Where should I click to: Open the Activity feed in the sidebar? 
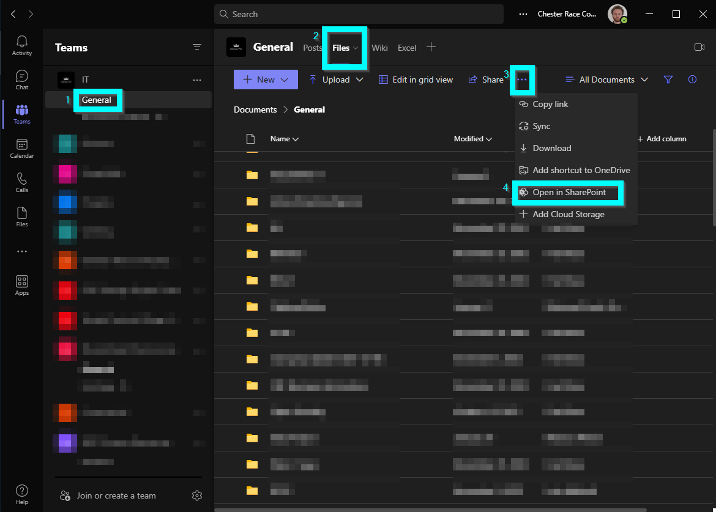pyautogui.click(x=21, y=46)
